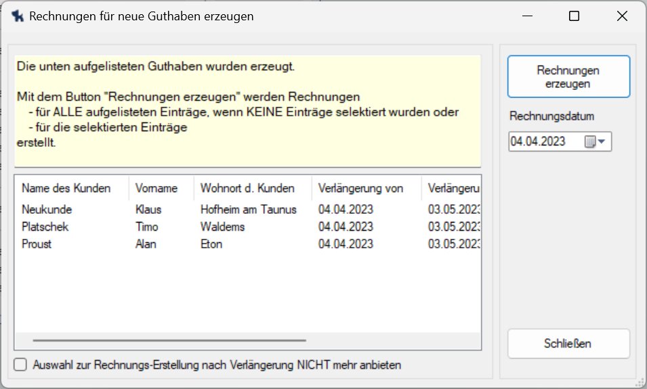Screen dimensions: 647x389
Task: Enable checkbox to no longer offer invoice selection
Action: coord(22,365)
